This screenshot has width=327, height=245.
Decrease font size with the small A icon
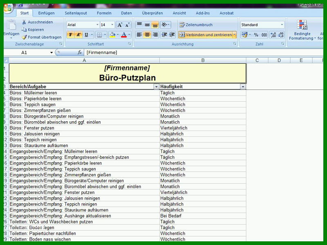[x=127, y=25]
